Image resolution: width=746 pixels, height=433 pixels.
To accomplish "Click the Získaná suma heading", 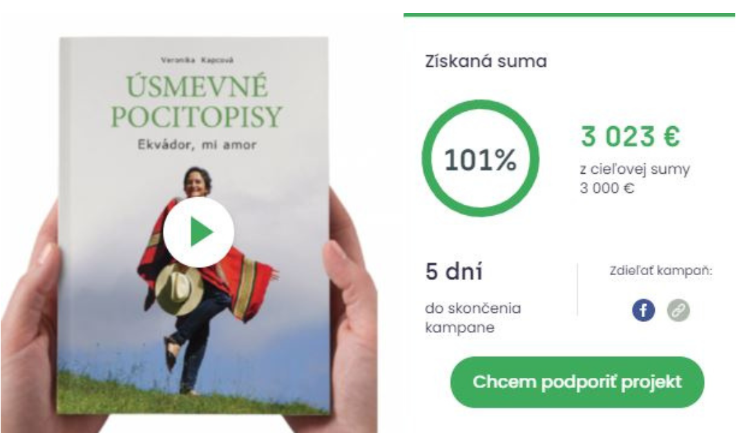I will pos(486,61).
